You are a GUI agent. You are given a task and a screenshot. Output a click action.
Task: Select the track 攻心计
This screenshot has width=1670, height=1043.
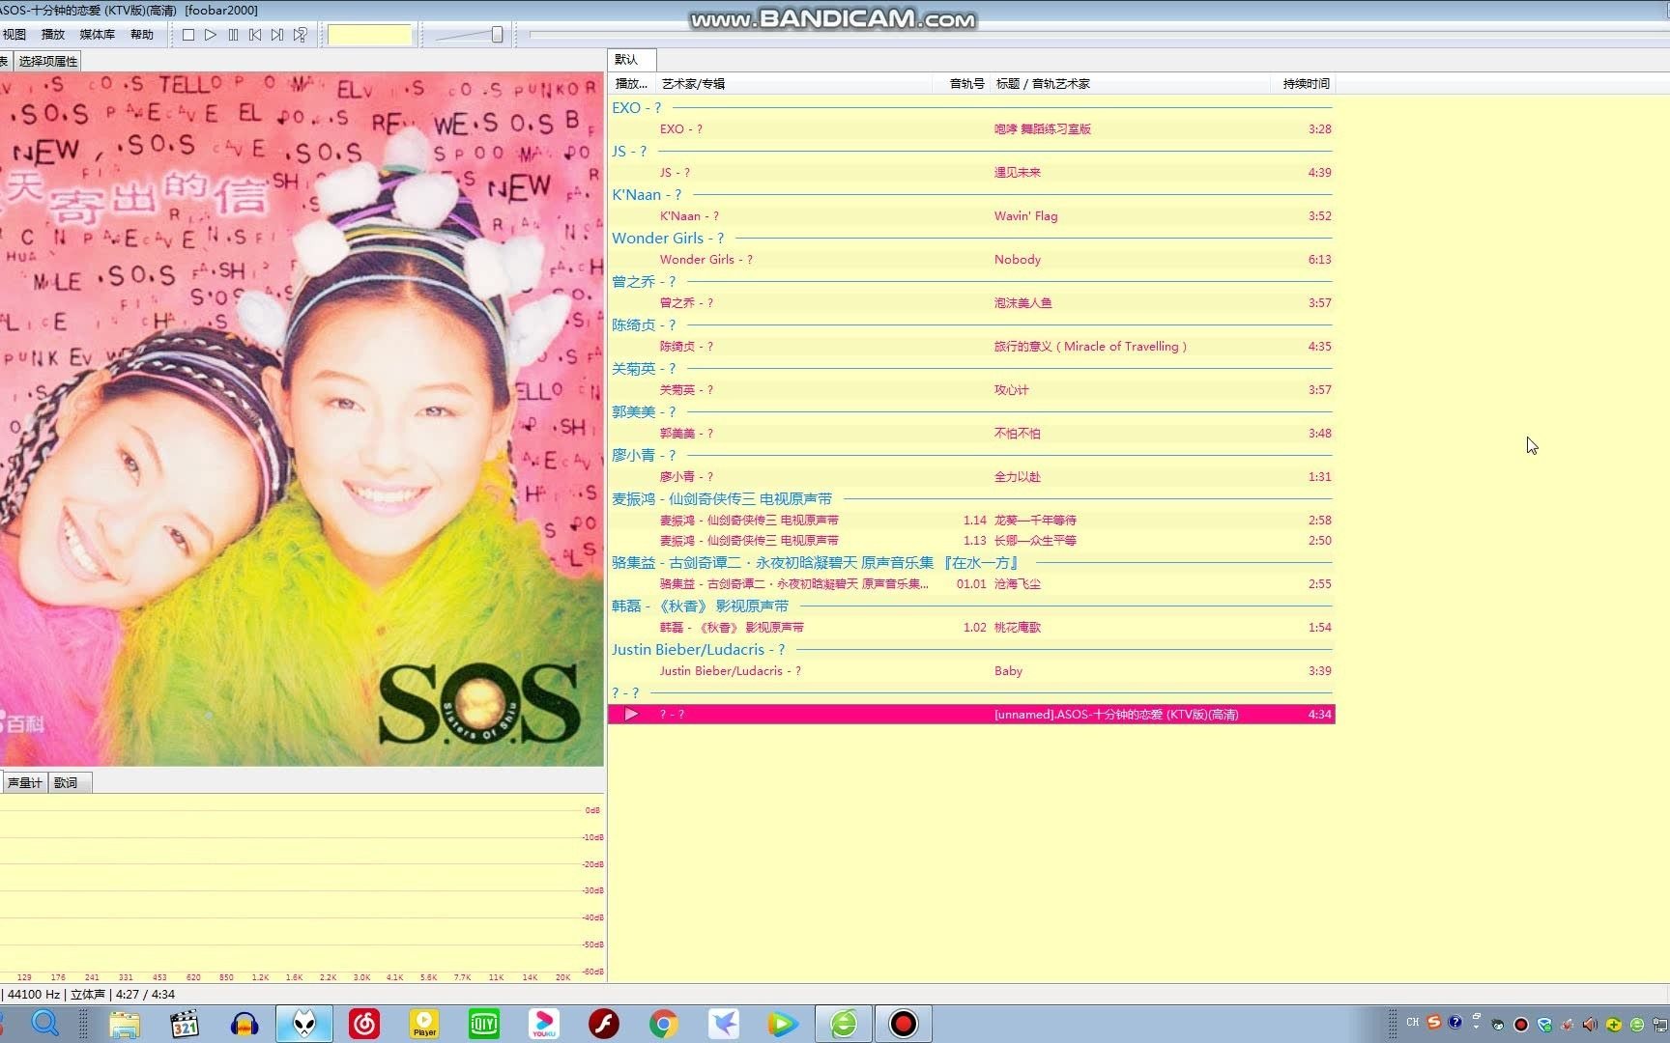(x=971, y=390)
